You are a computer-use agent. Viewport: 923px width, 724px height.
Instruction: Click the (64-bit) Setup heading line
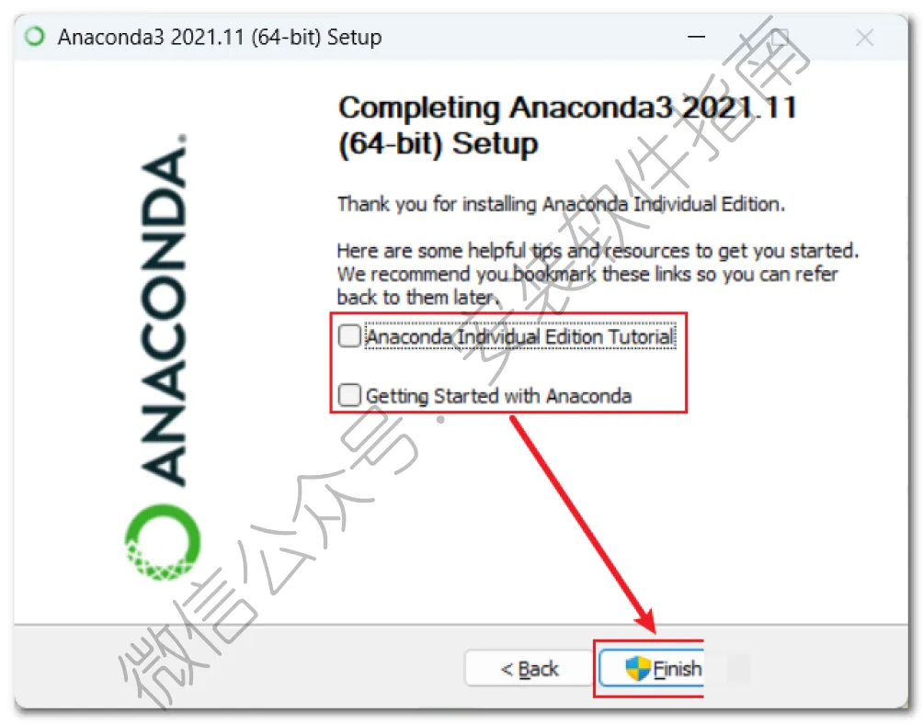[x=438, y=144]
